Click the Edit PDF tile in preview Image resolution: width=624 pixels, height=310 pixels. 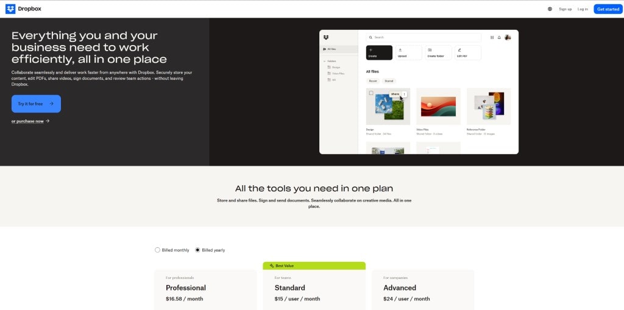tap(467, 52)
